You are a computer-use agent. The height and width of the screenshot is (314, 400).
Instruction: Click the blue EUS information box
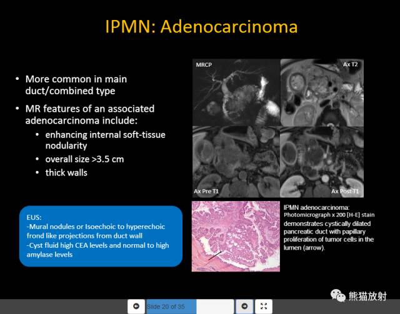click(101, 236)
